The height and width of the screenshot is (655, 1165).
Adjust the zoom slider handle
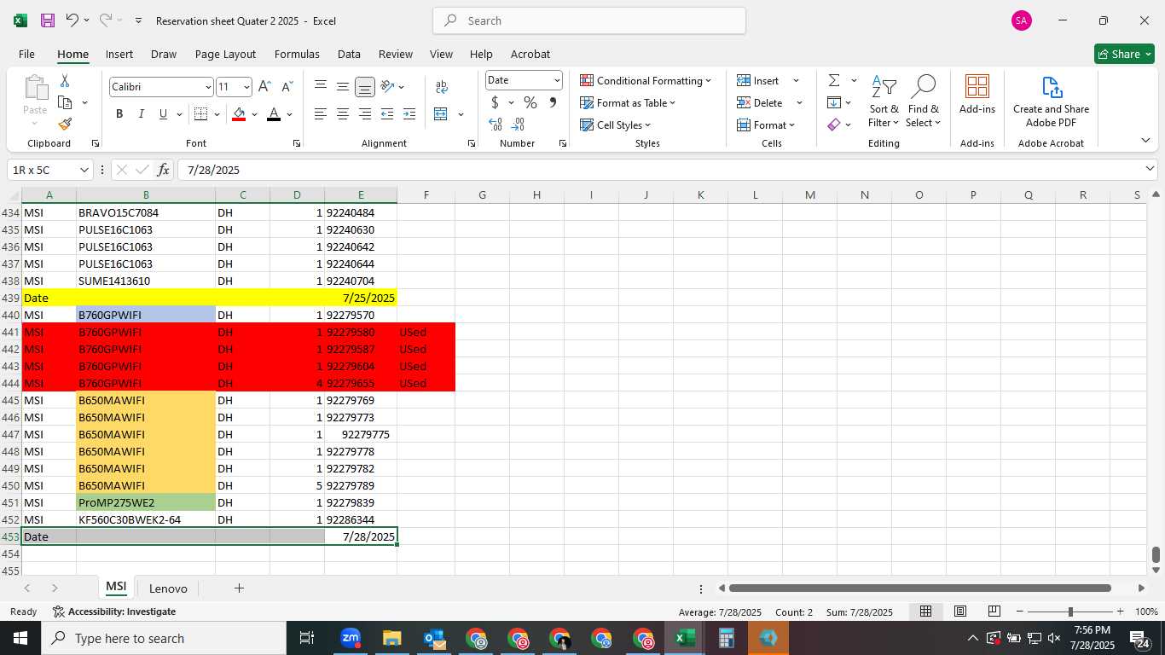click(1069, 612)
